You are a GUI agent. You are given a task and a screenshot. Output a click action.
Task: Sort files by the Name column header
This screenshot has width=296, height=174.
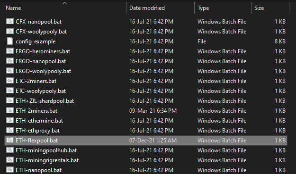tap(13, 8)
